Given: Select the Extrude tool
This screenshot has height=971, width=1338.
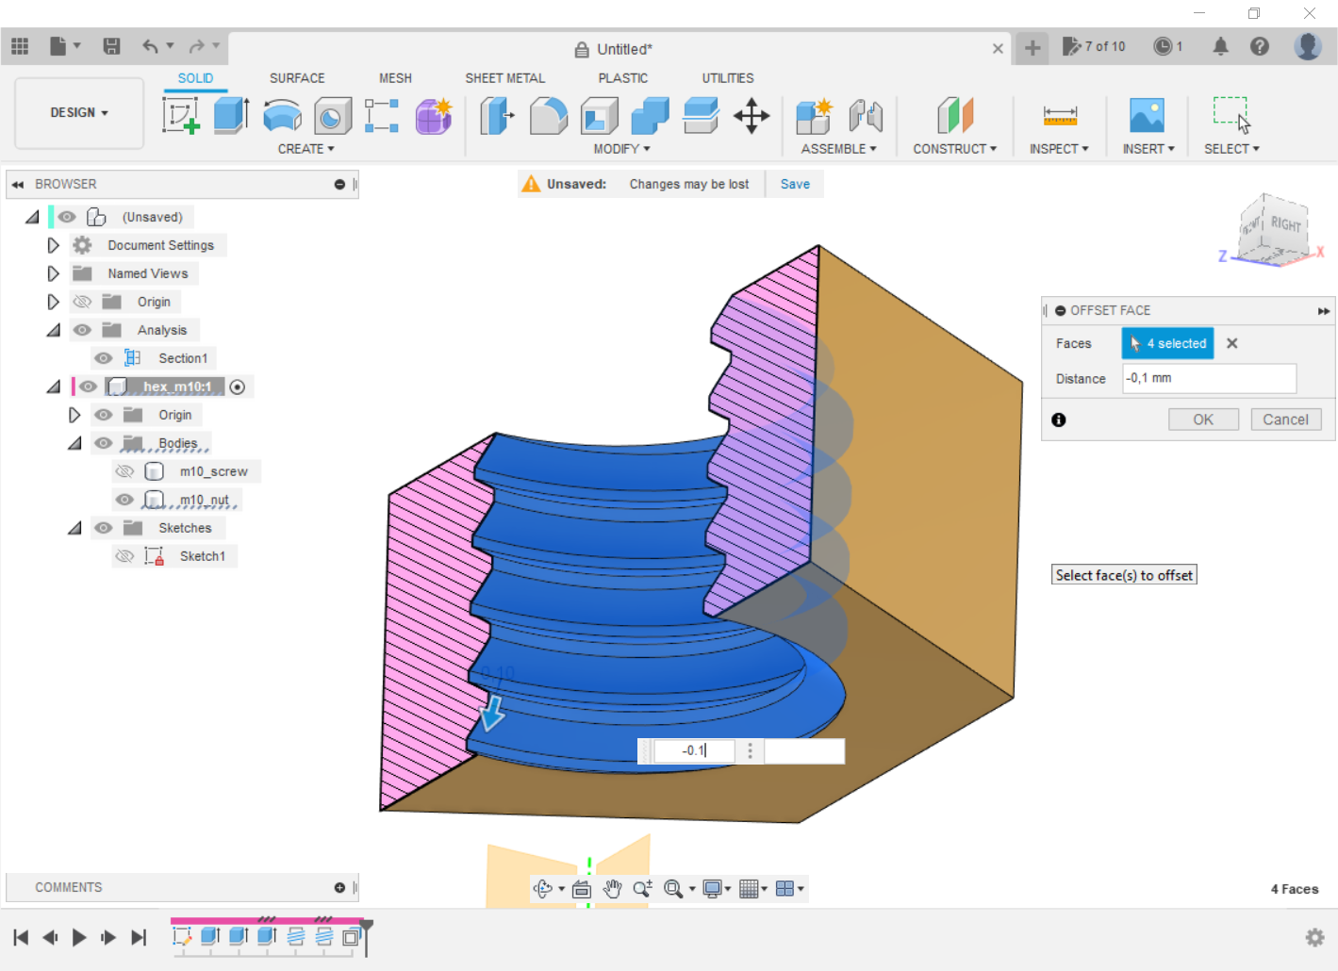Looking at the screenshot, I should [x=231, y=116].
